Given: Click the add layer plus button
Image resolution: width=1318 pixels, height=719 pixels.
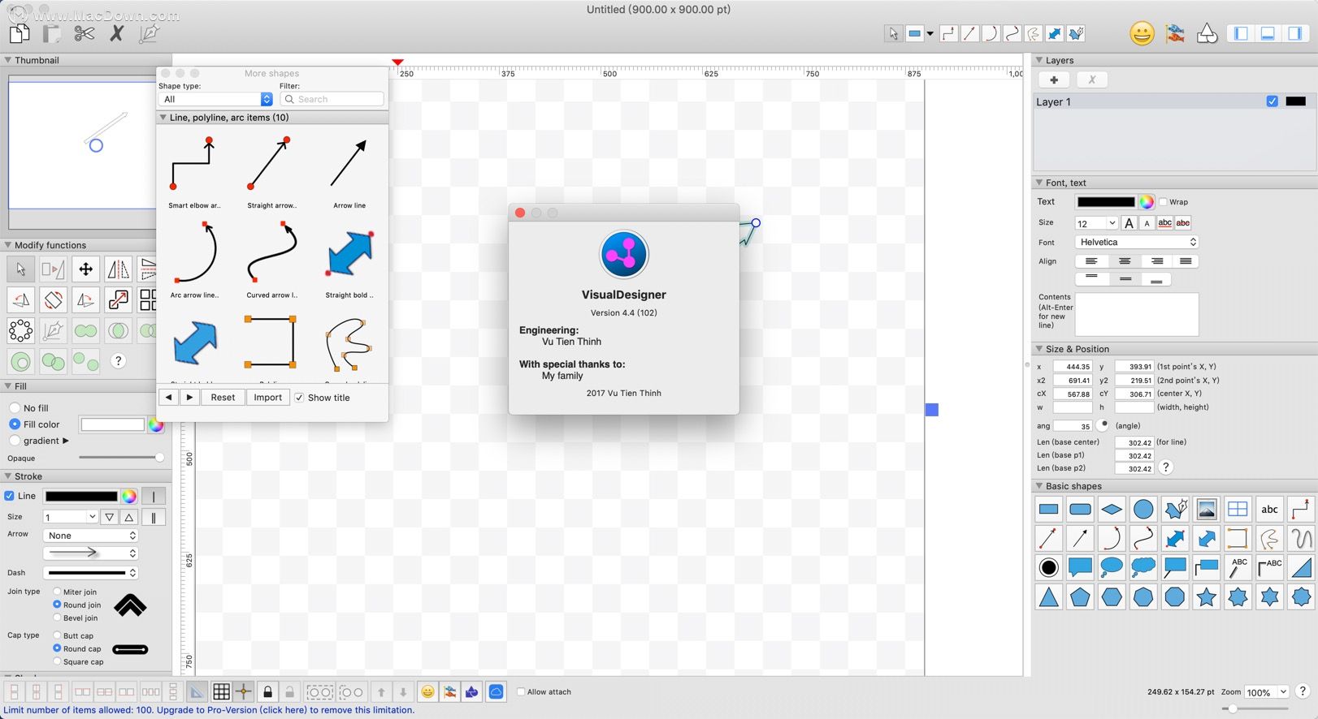Looking at the screenshot, I should tap(1054, 80).
